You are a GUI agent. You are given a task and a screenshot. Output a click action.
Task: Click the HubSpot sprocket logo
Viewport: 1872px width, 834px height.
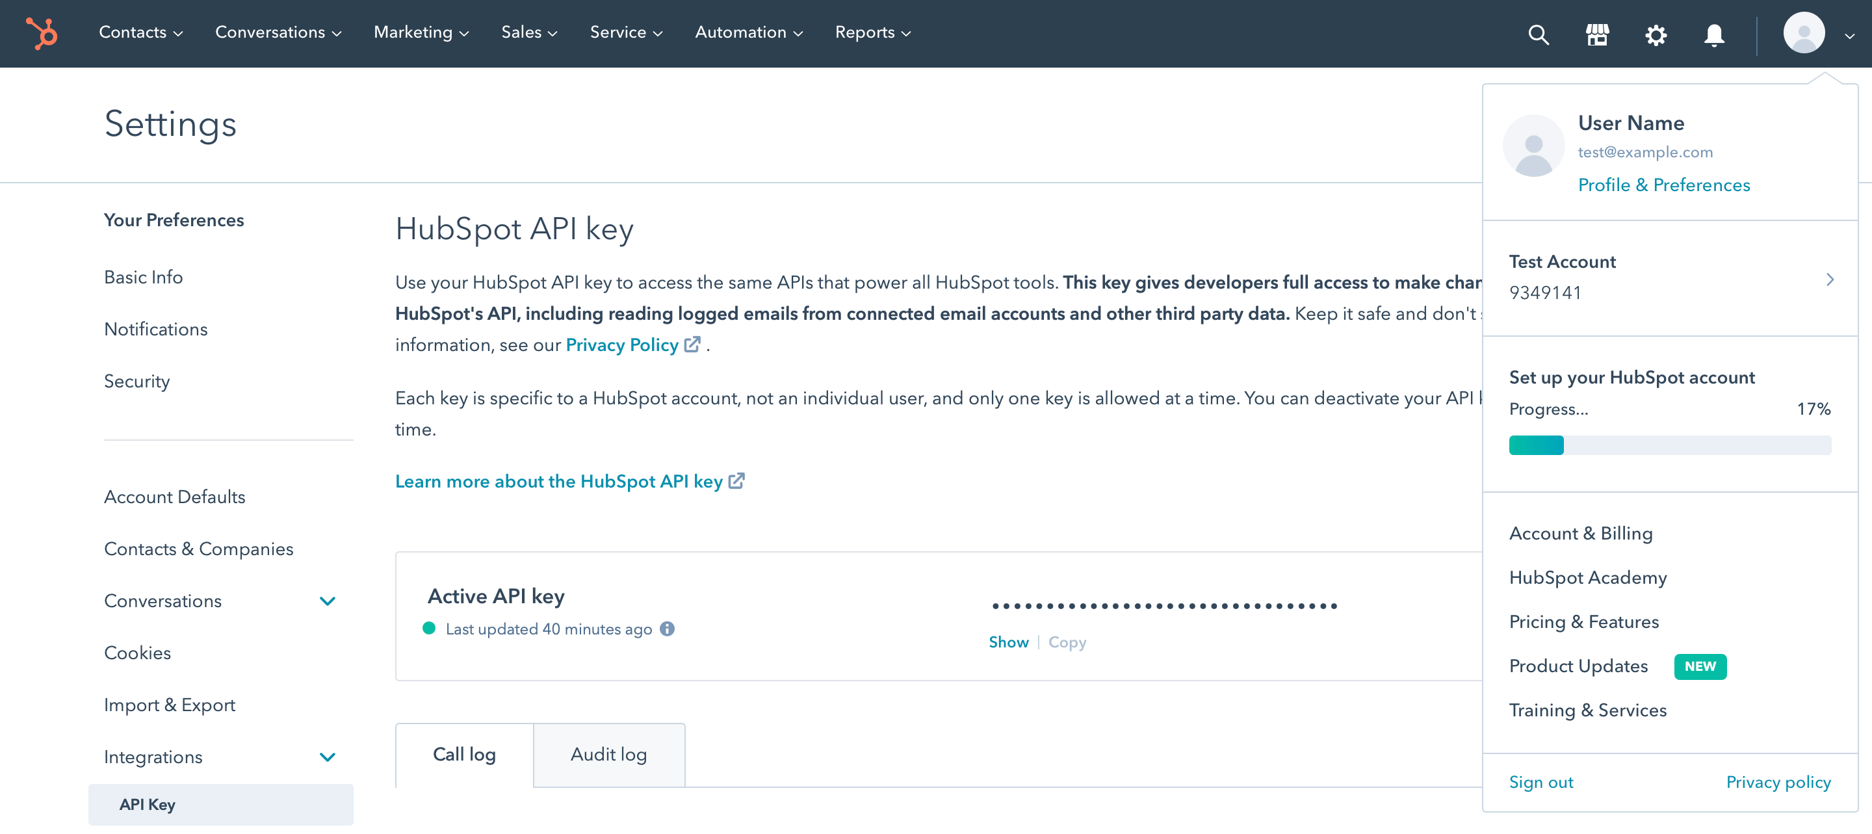tap(42, 33)
